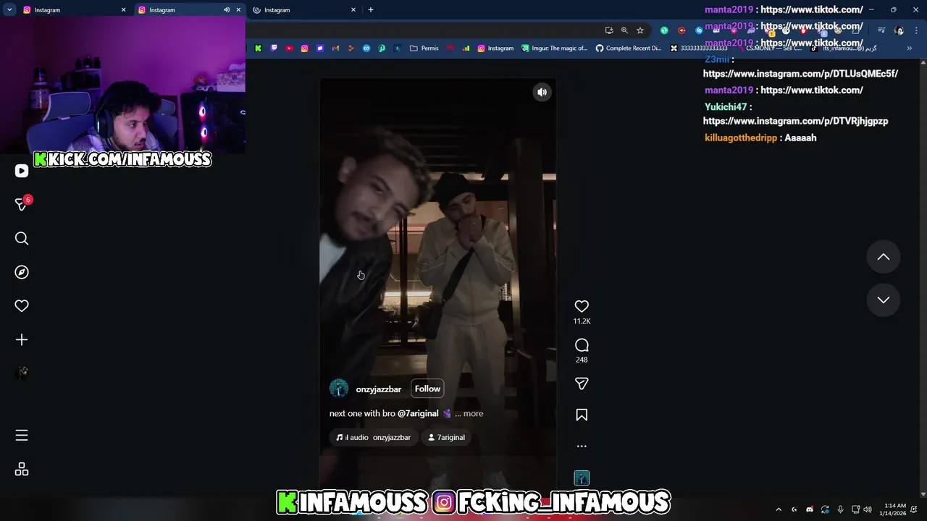Open Yukichi47's instagram.com/p/DTVRjhjgpzp link
Viewport: 927px width, 521px height.
click(795, 121)
